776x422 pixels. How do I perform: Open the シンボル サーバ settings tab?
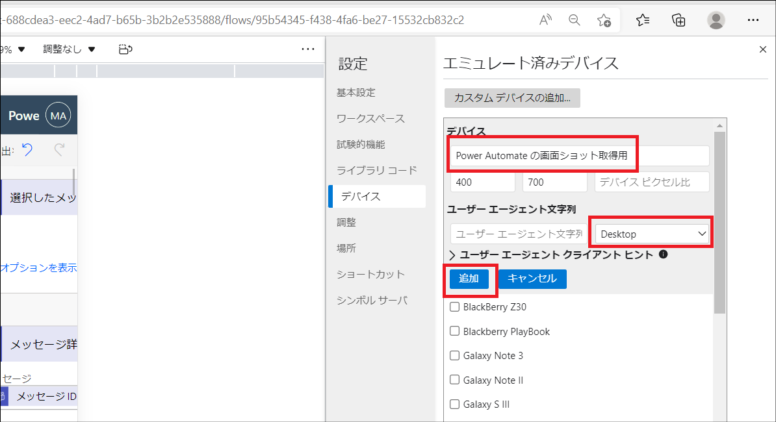372,300
